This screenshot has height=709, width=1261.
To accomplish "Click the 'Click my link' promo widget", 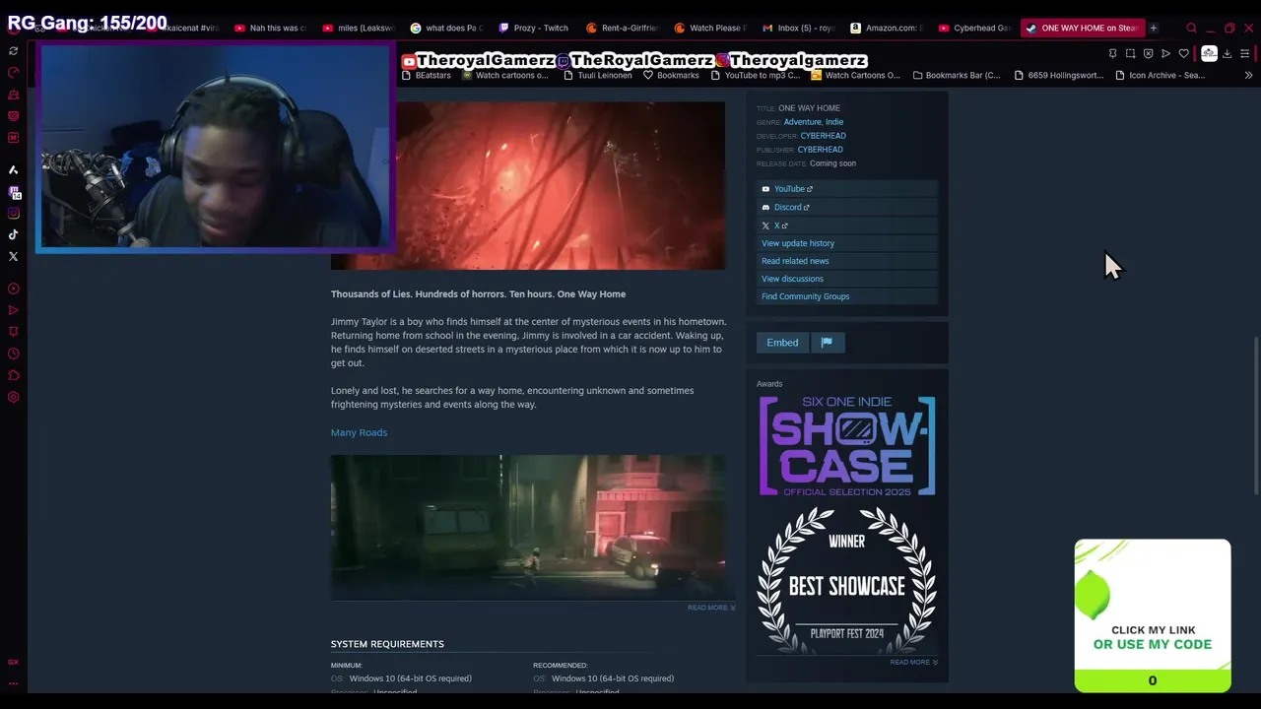I will pos(1153,616).
